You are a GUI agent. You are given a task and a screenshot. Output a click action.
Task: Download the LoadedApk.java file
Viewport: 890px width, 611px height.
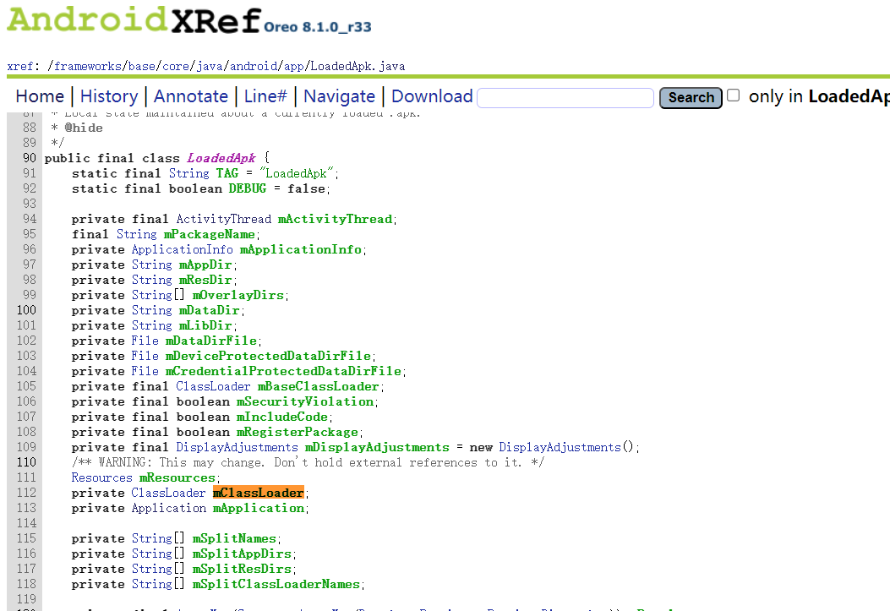(432, 96)
